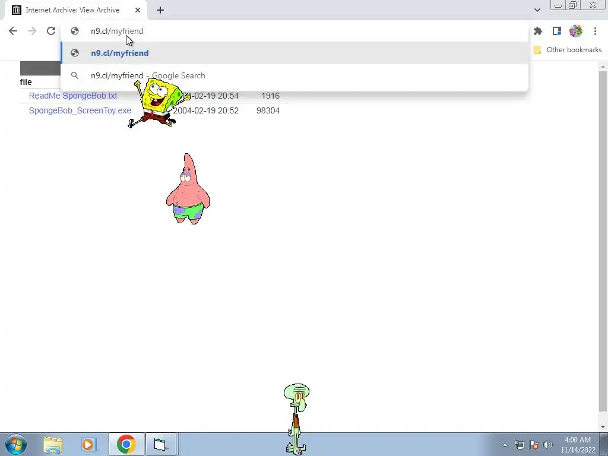Click the address bar text n9.cl/myfriend
Viewport: 608px width, 456px height.
click(x=117, y=31)
